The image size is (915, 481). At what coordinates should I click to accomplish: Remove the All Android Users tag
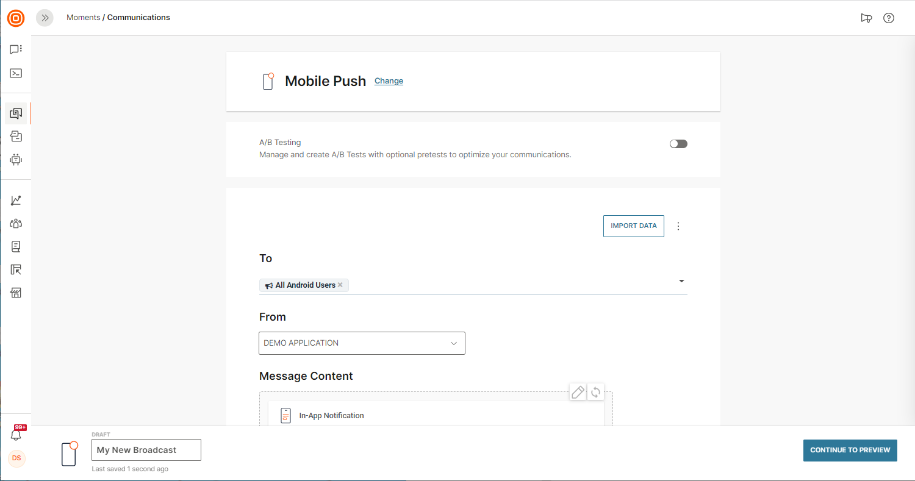tap(340, 285)
